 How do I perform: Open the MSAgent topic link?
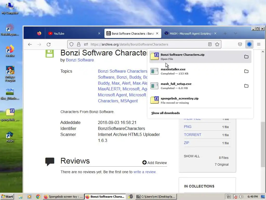(129, 101)
